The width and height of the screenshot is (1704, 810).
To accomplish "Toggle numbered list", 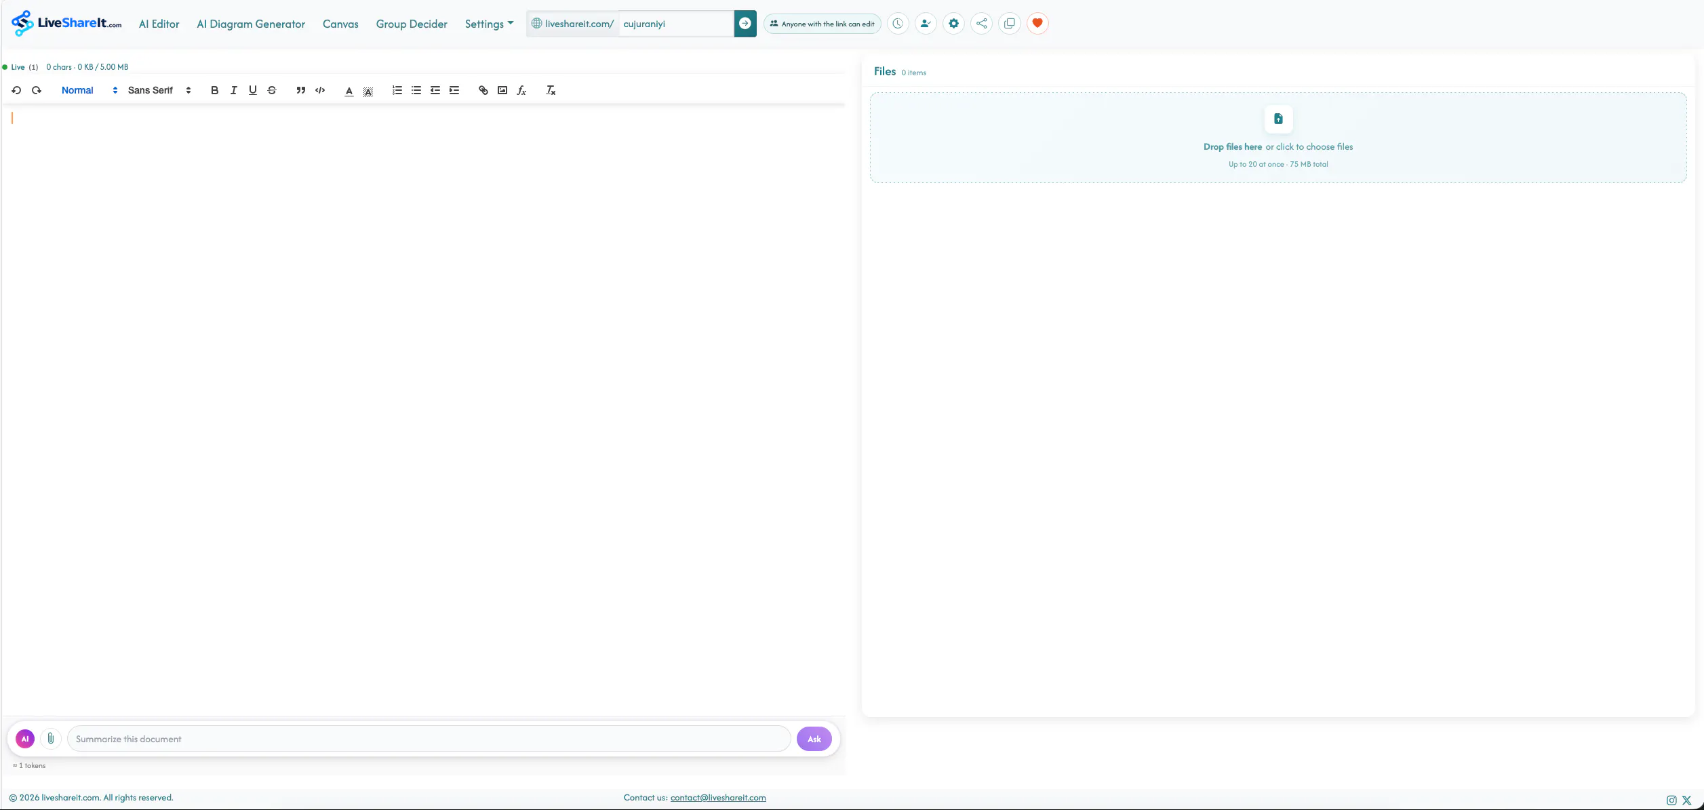I will [397, 90].
